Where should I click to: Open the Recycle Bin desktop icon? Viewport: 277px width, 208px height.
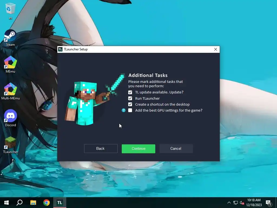[x=11, y=11]
